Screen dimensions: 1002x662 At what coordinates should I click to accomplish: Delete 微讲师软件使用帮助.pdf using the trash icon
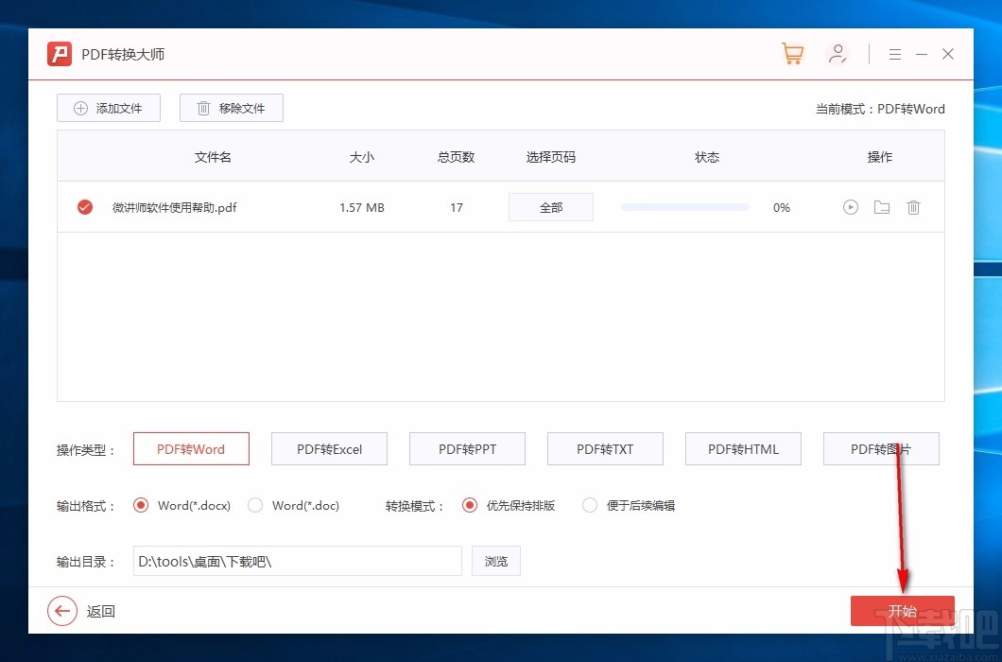pyautogui.click(x=913, y=207)
